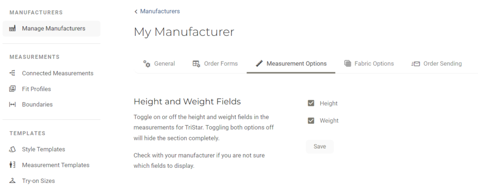Switch to the Order Forms tab

click(x=215, y=63)
